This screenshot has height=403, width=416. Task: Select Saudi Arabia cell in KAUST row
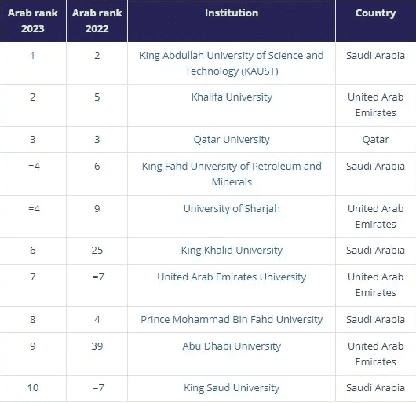[x=376, y=63]
